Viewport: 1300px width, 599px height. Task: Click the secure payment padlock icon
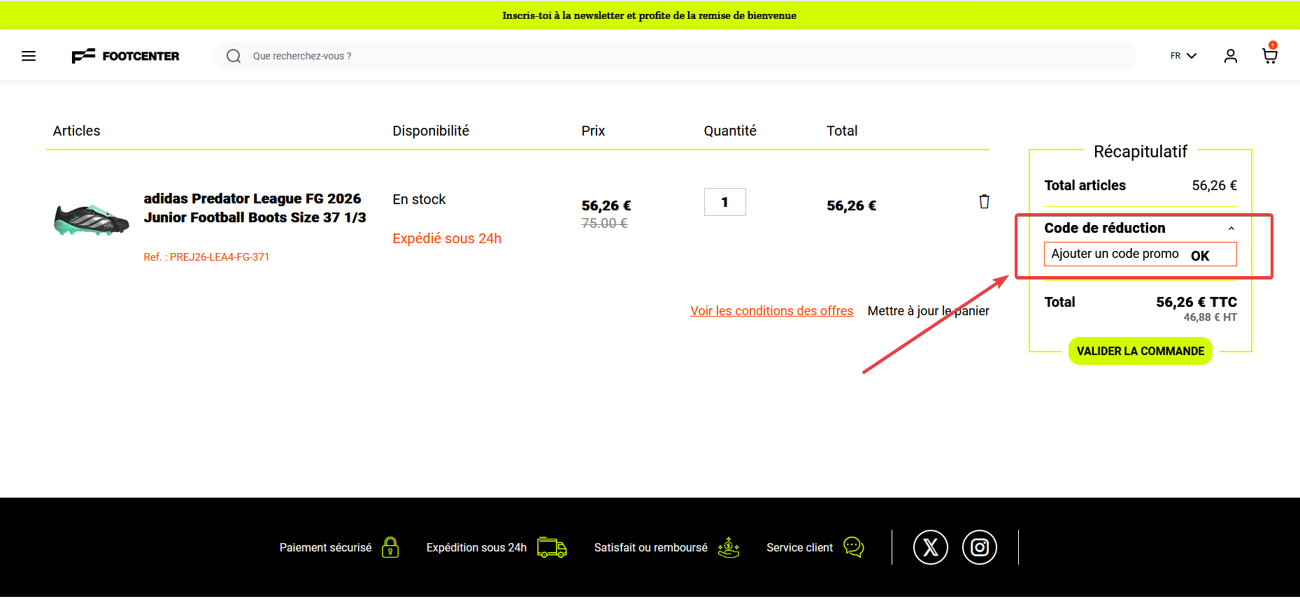pyautogui.click(x=391, y=547)
